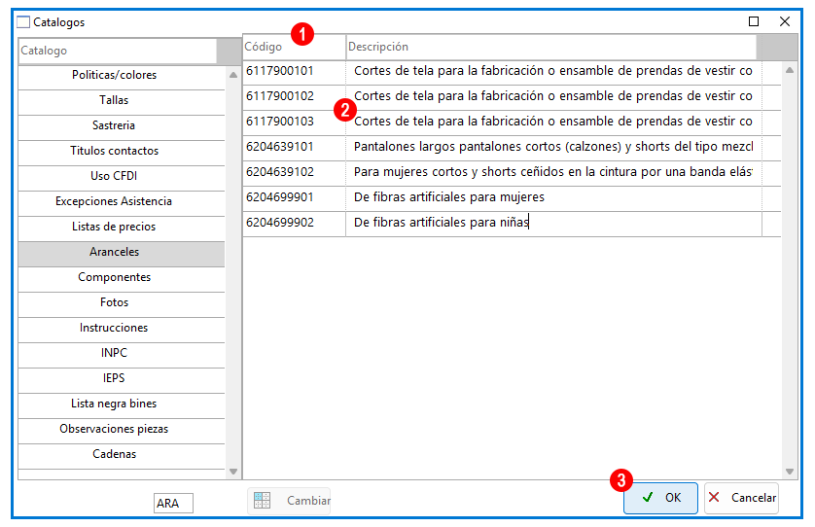Select code cell 6204699901
This screenshot has width=815, height=527.
tap(294, 197)
